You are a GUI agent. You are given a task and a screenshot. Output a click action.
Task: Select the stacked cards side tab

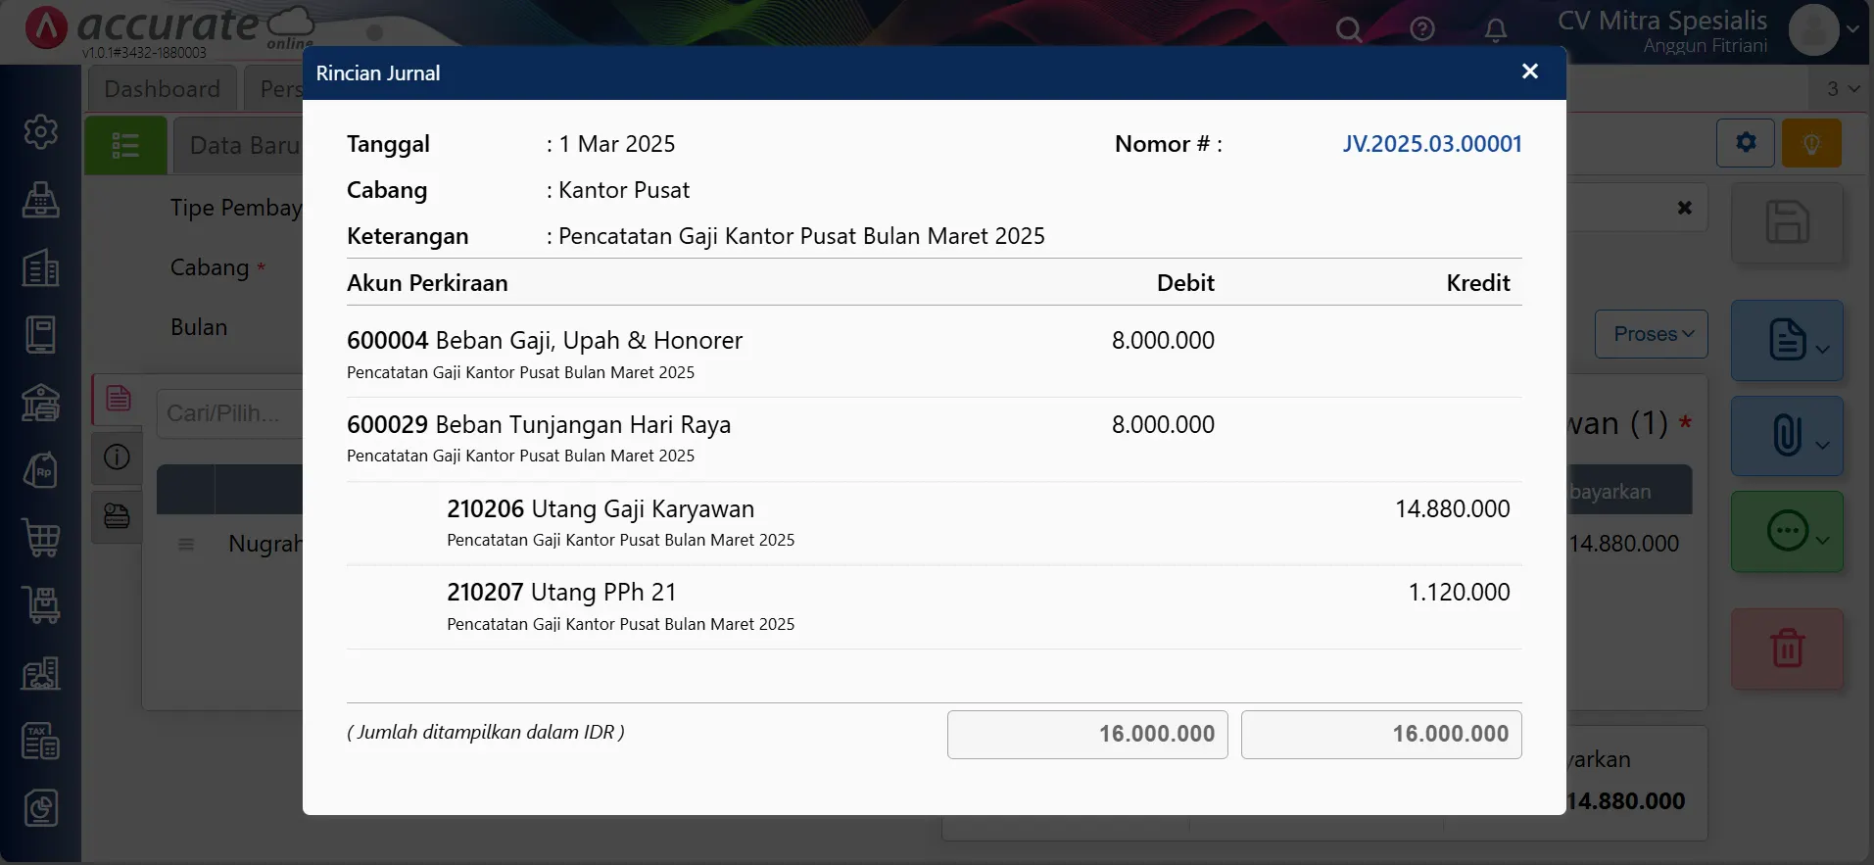[x=118, y=516]
